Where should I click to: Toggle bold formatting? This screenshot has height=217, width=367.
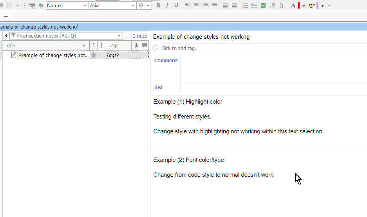click(x=158, y=5)
